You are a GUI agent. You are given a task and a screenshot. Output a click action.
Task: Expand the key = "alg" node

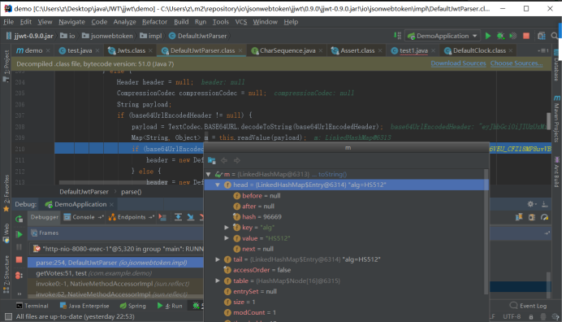pyautogui.click(x=227, y=227)
